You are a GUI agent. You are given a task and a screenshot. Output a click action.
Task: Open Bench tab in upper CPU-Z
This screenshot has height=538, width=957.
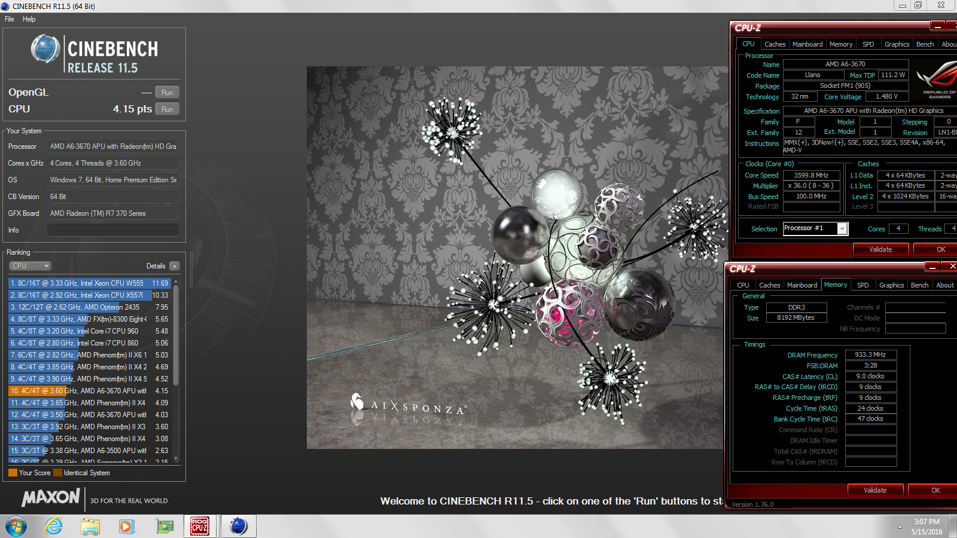coord(925,44)
